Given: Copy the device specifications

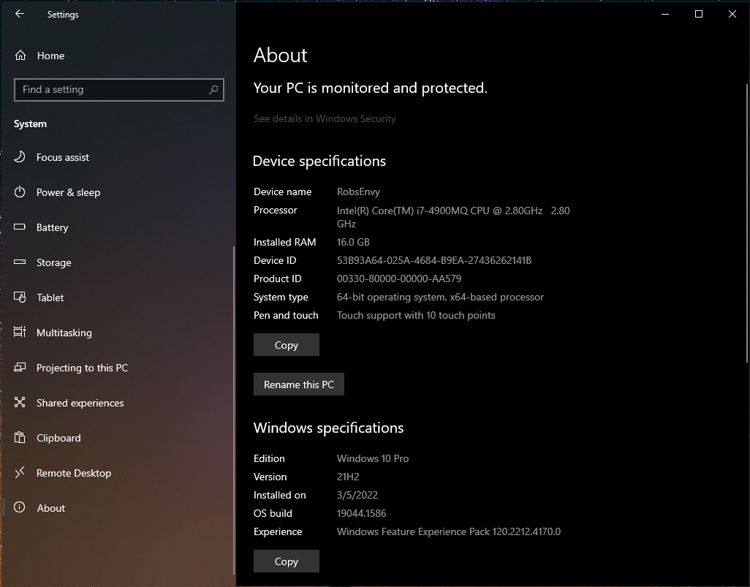Looking at the screenshot, I should point(286,344).
